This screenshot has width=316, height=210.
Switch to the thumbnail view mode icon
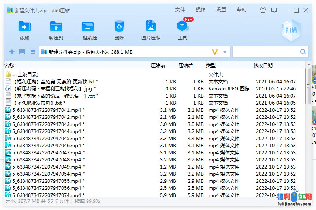click(x=22, y=52)
